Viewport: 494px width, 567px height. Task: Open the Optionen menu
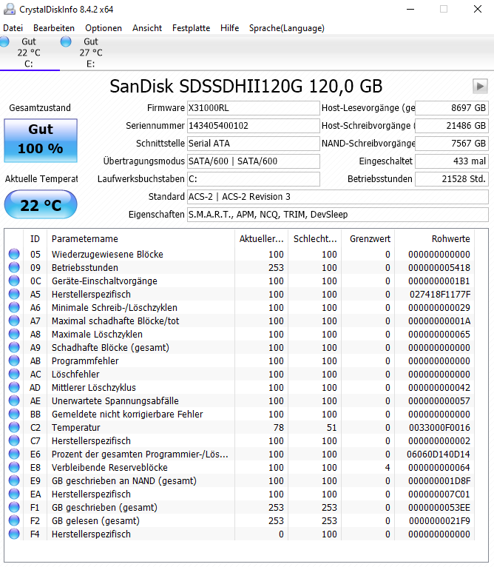click(104, 28)
